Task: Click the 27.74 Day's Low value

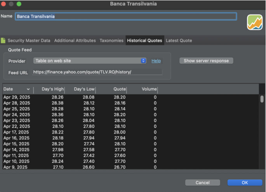Action: pyautogui.click(x=89, y=144)
